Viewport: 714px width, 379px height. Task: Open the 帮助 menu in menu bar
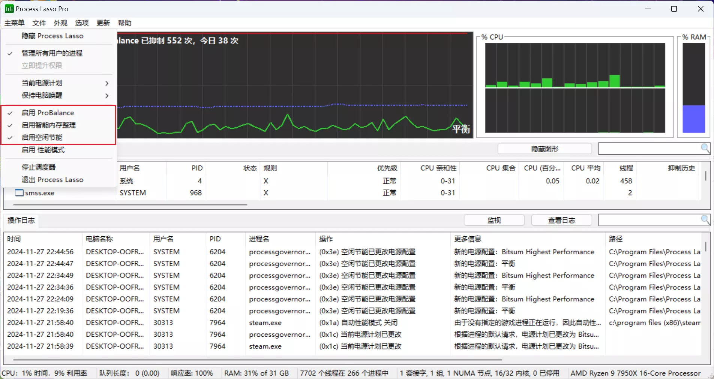[124, 23]
